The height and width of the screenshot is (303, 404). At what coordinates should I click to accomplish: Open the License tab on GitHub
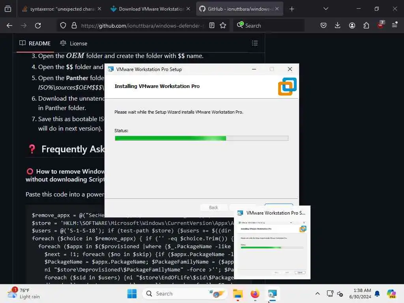point(74,43)
